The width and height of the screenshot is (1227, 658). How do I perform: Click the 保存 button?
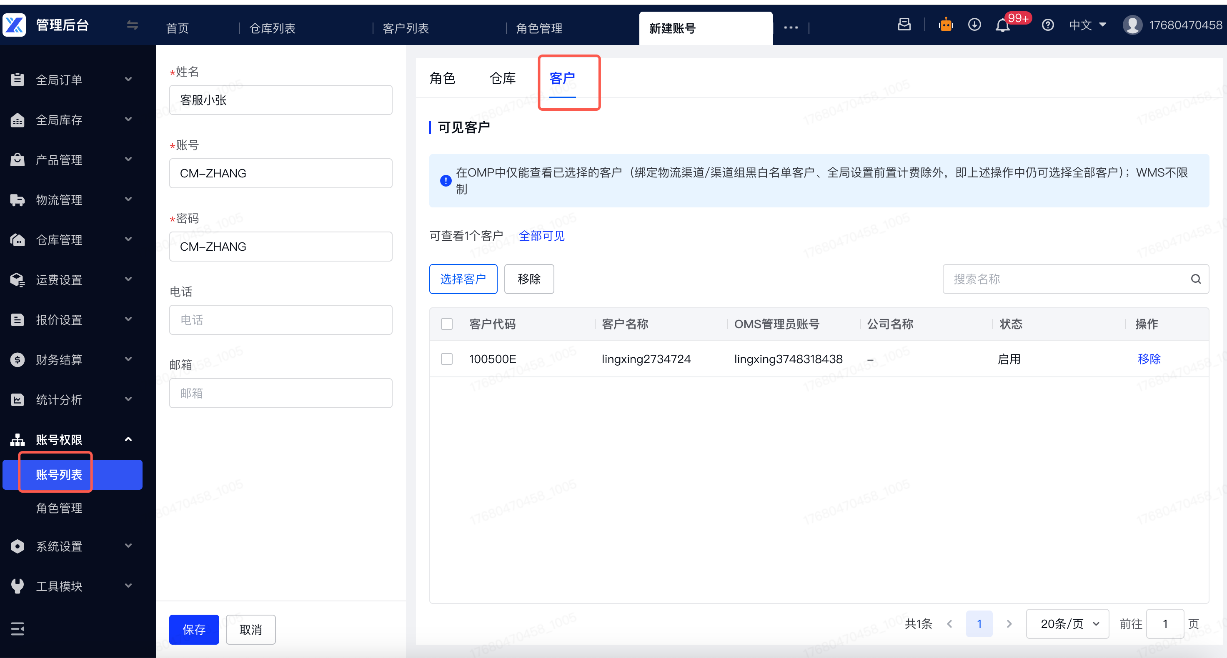[194, 630]
